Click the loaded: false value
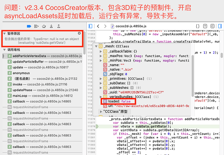224x155 pixels. [x=126, y=101]
